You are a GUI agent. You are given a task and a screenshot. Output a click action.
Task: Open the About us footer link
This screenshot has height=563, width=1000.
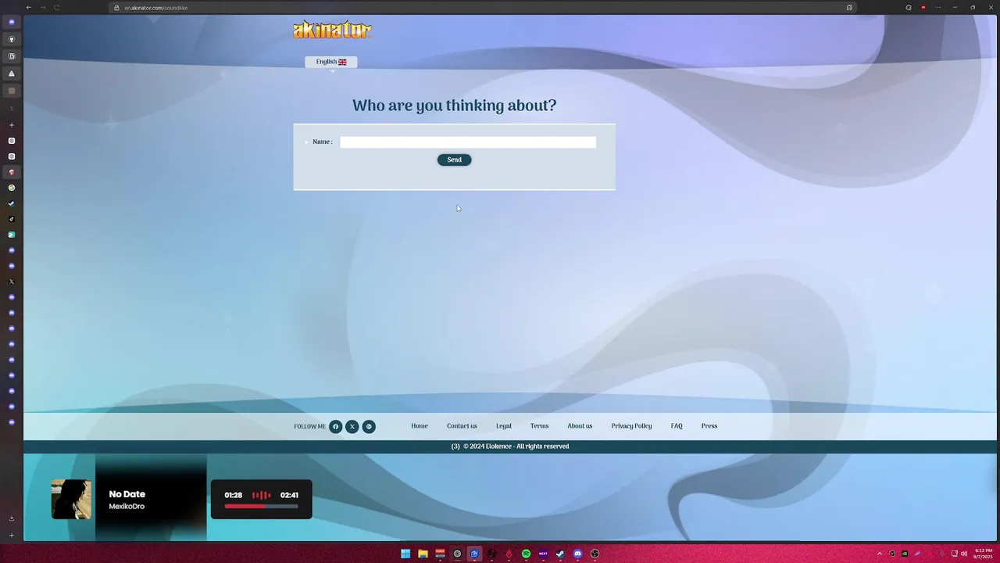580,426
